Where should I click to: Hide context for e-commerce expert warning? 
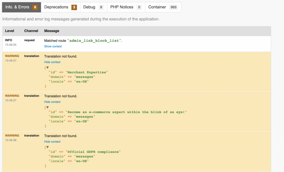pyautogui.click(x=52, y=102)
